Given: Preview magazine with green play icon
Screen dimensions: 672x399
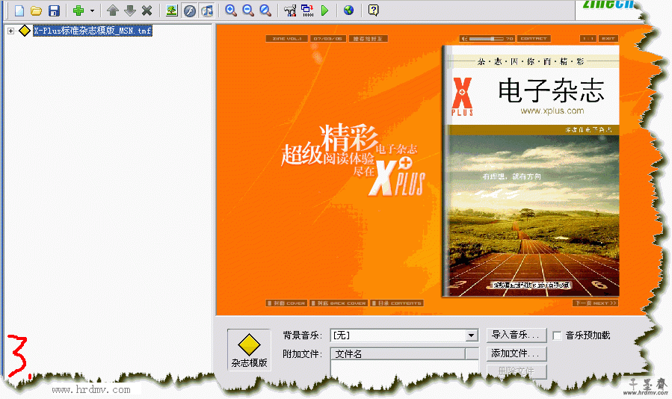Looking at the screenshot, I should pyautogui.click(x=325, y=10).
